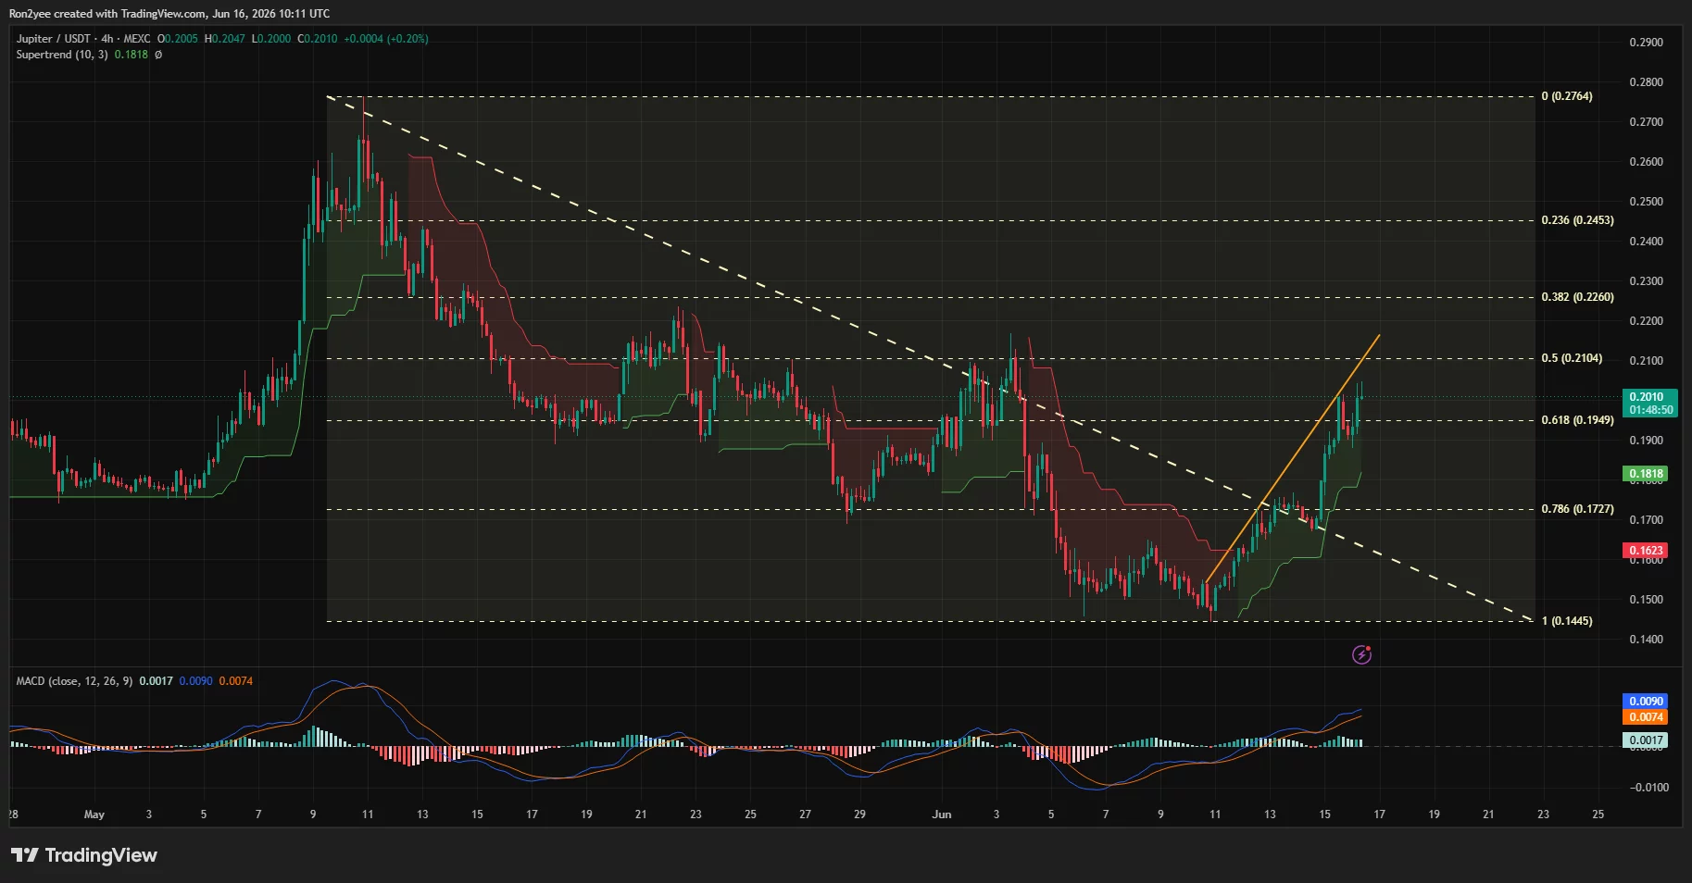
Task: Click the 0.2100 price axis label
Action: coord(1646,361)
